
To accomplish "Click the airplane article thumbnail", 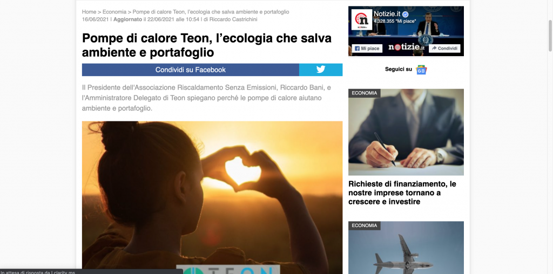I will (x=406, y=248).
